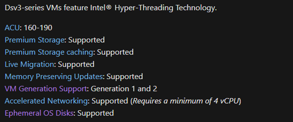Viewport: 293px width, 122px height.
Task: Open the Premium Storage link
Action: (x=35, y=40)
